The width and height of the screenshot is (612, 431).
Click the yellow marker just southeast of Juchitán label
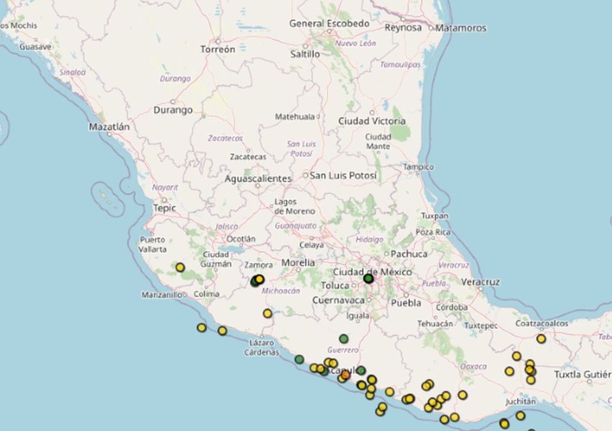[x=521, y=416]
